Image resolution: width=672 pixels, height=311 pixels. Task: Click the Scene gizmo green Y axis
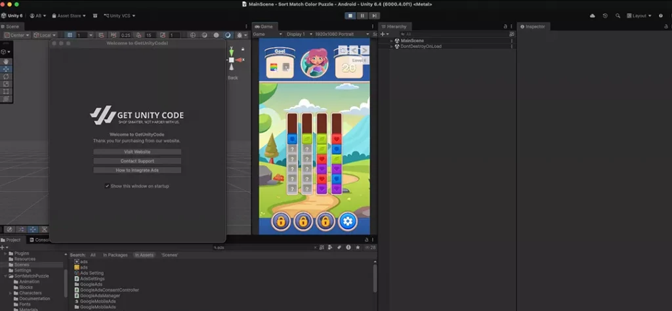(x=232, y=51)
